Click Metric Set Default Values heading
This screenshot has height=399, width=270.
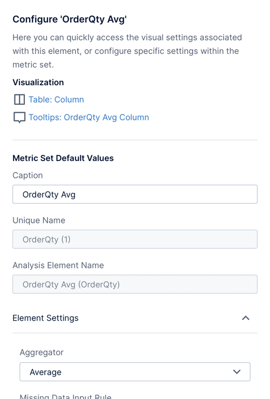63,158
